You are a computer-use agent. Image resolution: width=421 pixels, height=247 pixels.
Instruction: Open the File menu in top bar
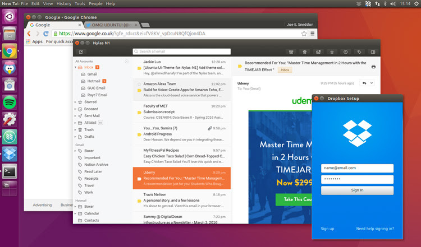[x=24, y=4]
